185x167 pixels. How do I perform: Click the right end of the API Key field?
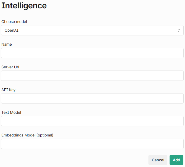click(179, 98)
